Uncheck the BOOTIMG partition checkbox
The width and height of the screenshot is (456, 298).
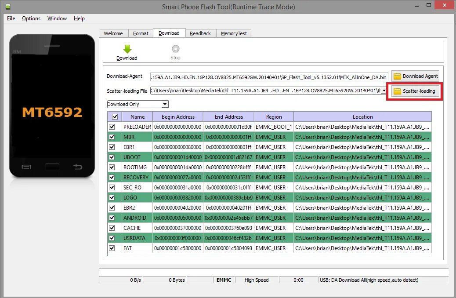112,167
